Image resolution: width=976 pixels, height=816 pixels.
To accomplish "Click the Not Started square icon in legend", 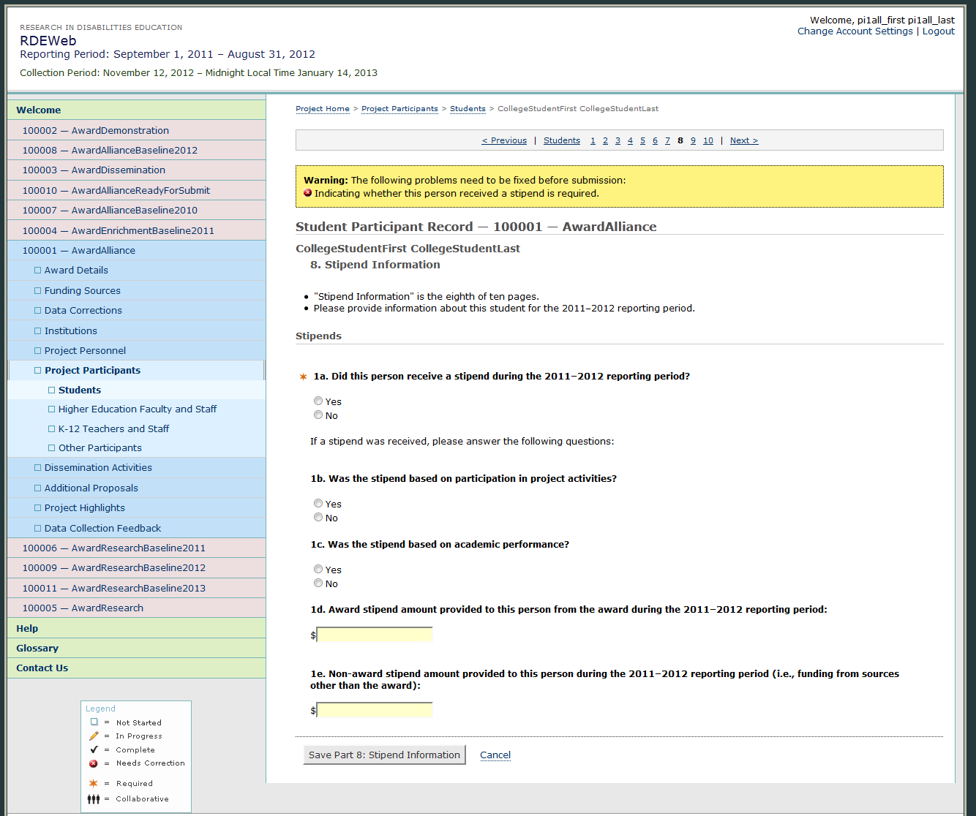I will click(x=94, y=722).
